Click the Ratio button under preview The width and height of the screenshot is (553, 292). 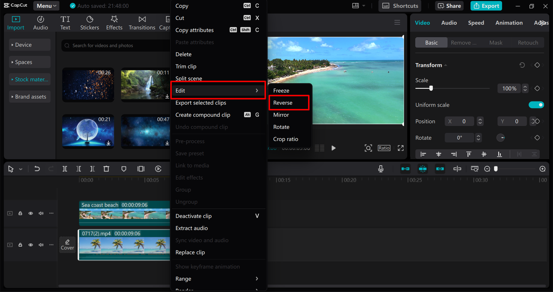[x=384, y=148]
